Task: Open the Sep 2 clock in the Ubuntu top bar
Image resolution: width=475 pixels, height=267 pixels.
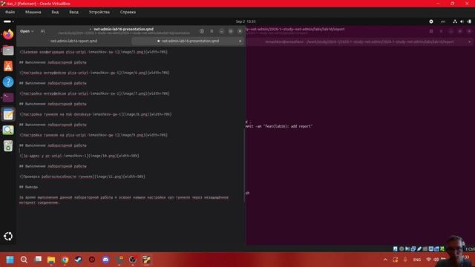Action: point(246,22)
